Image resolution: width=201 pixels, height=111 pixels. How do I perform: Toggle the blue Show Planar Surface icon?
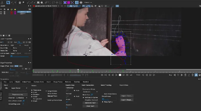pos(65,2)
